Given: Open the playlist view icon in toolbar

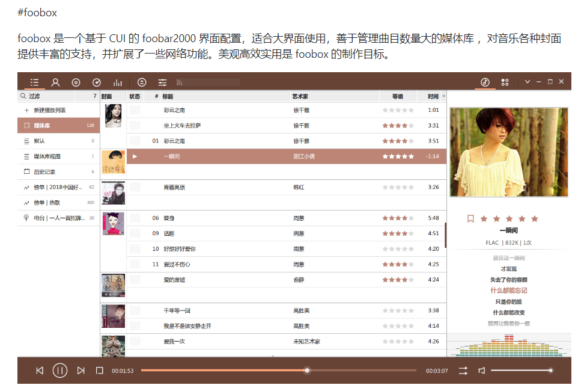Looking at the screenshot, I should coord(34,82).
